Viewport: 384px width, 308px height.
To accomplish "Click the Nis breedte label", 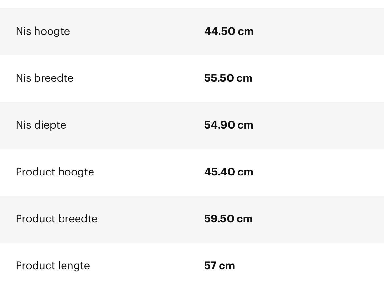I will click(x=45, y=78).
